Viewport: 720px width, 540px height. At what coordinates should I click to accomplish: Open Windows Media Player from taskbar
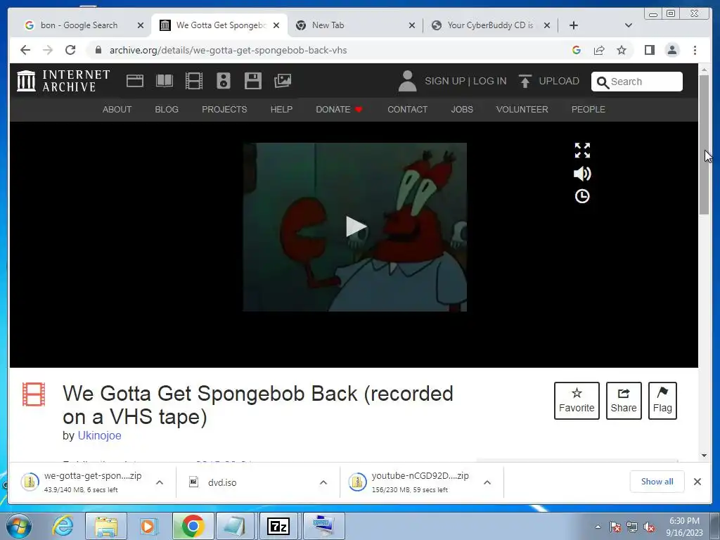(x=148, y=526)
